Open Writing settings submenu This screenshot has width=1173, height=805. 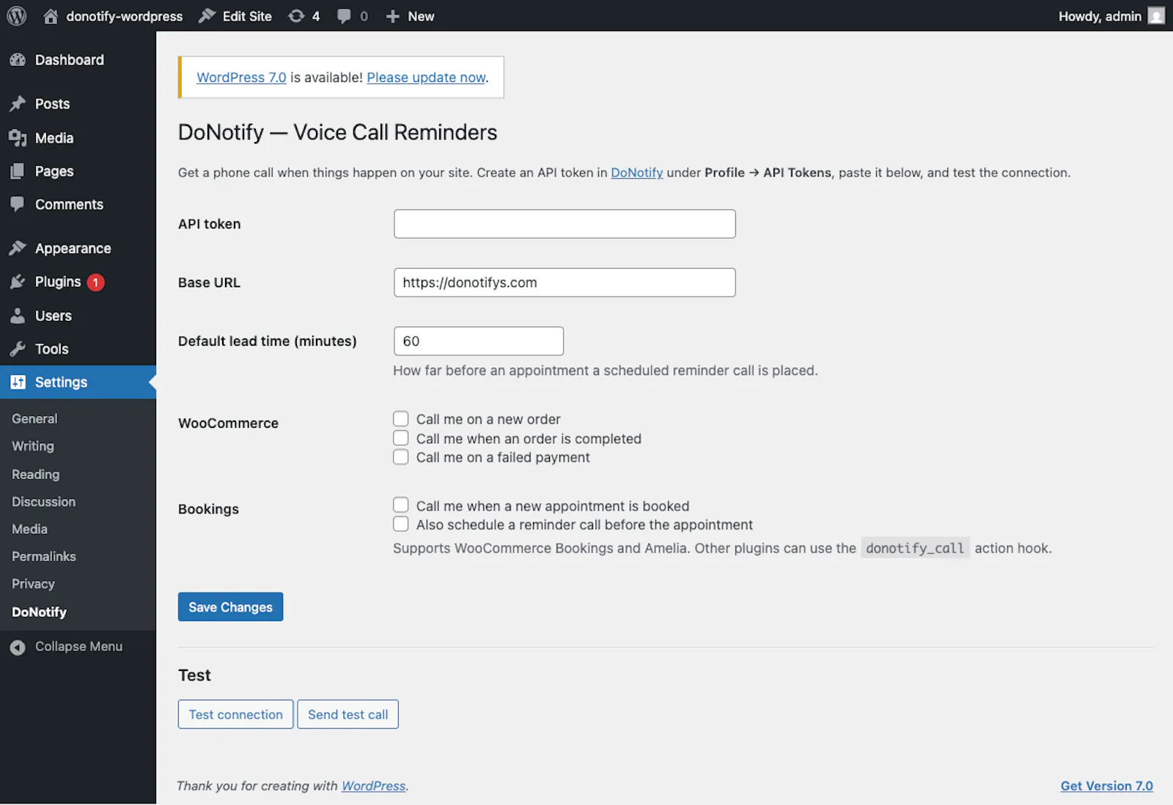tap(33, 446)
